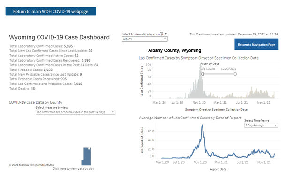Click the Wyoming COVID-19 Case Dashboard title
This screenshot has width=293, height=174.
pyautogui.click(x=59, y=37)
